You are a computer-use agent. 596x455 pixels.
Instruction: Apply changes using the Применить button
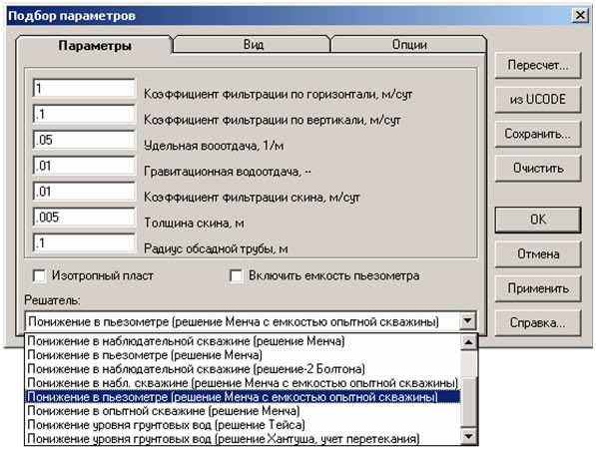pyautogui.click(x=538, y=288)
